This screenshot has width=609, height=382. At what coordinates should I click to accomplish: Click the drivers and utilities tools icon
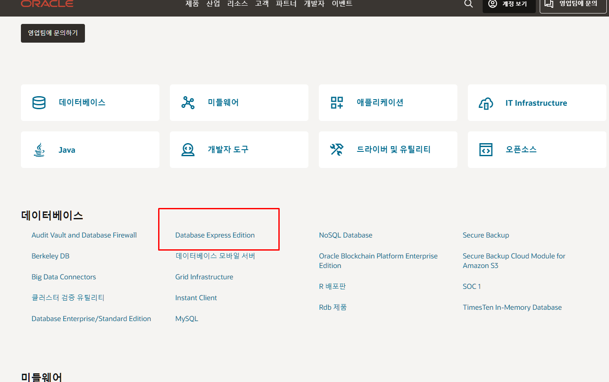coord(337,150)
